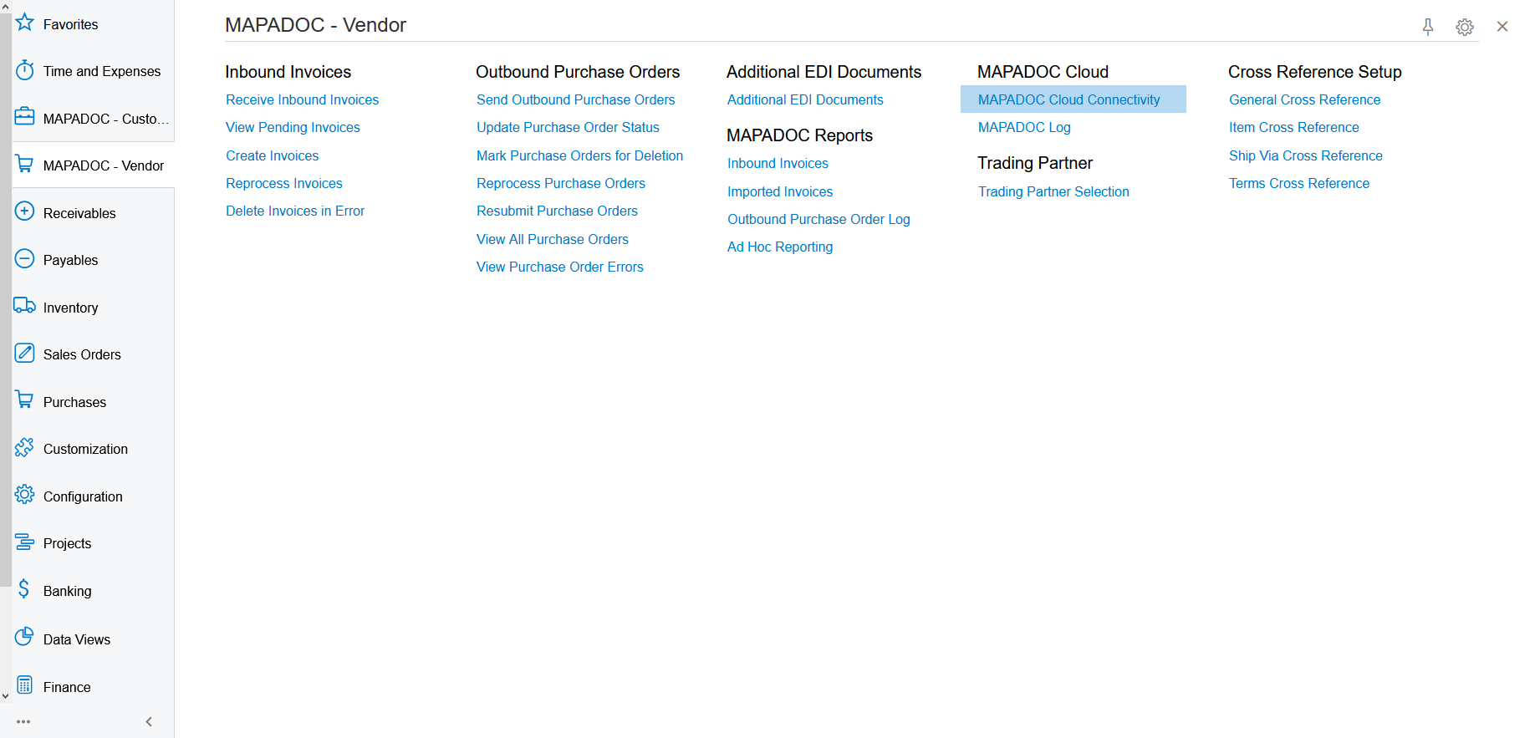Click the Data Views pie chart icon
The image size is (1535, 738).
(x=25, y=637)
